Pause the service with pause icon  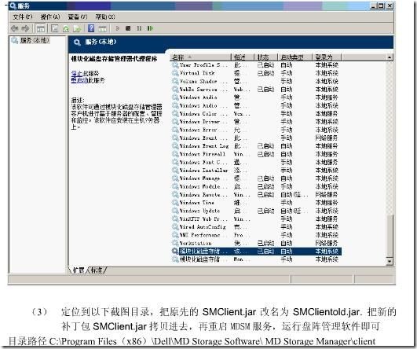(139, 28)
